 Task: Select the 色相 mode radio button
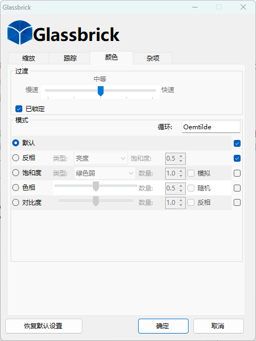tap(15, 187)
